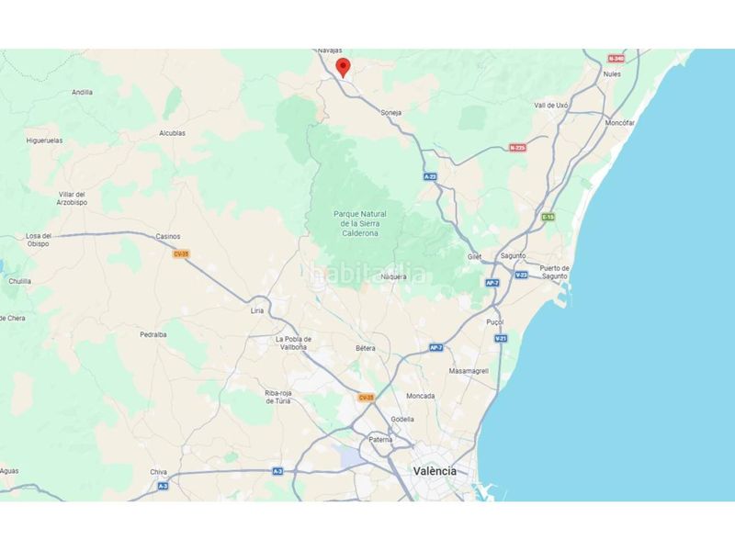This screenshot has height=551, width=735.
Task: Click the red location pin marker
Action: point(343,68)
